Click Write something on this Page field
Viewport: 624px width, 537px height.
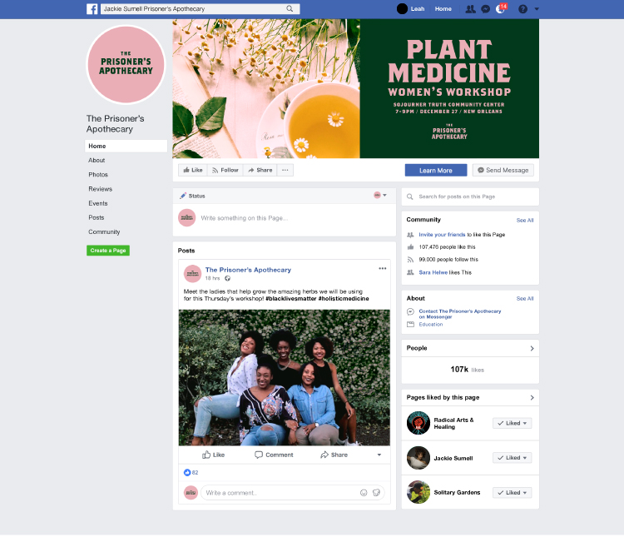tap(245, 218)
